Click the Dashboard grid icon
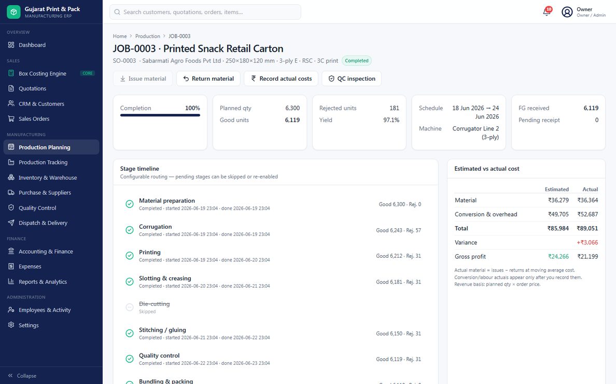Image resolution: width=616 pixels, height=384 pixels. (x=11, y=45)
